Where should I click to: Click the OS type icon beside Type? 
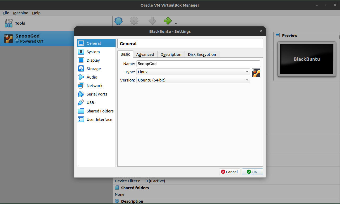click(x=256, y=73)
